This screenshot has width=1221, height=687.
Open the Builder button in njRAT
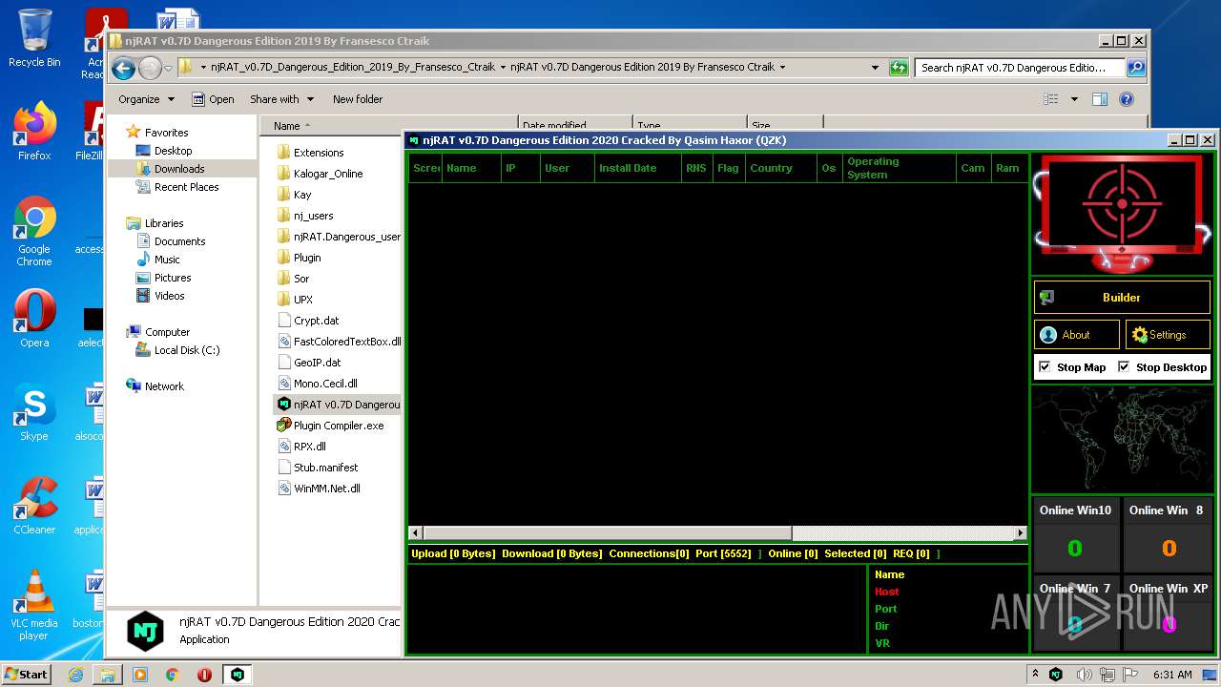1121,297
